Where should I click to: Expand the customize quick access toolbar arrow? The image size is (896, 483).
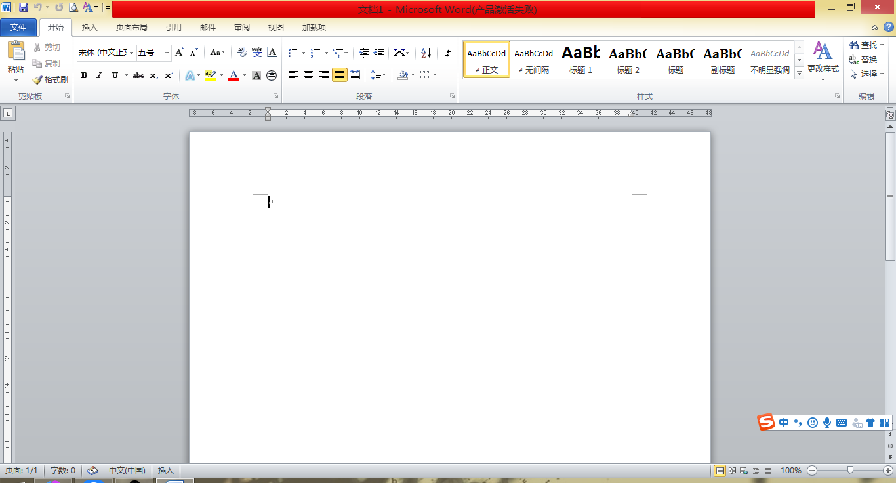coord(108,8)
